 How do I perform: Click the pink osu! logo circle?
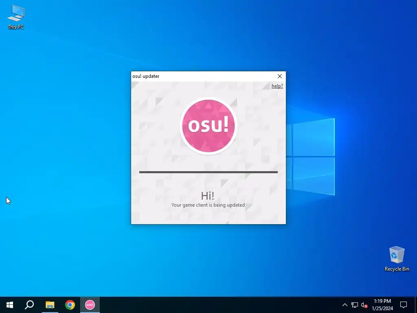click(208, 126)
